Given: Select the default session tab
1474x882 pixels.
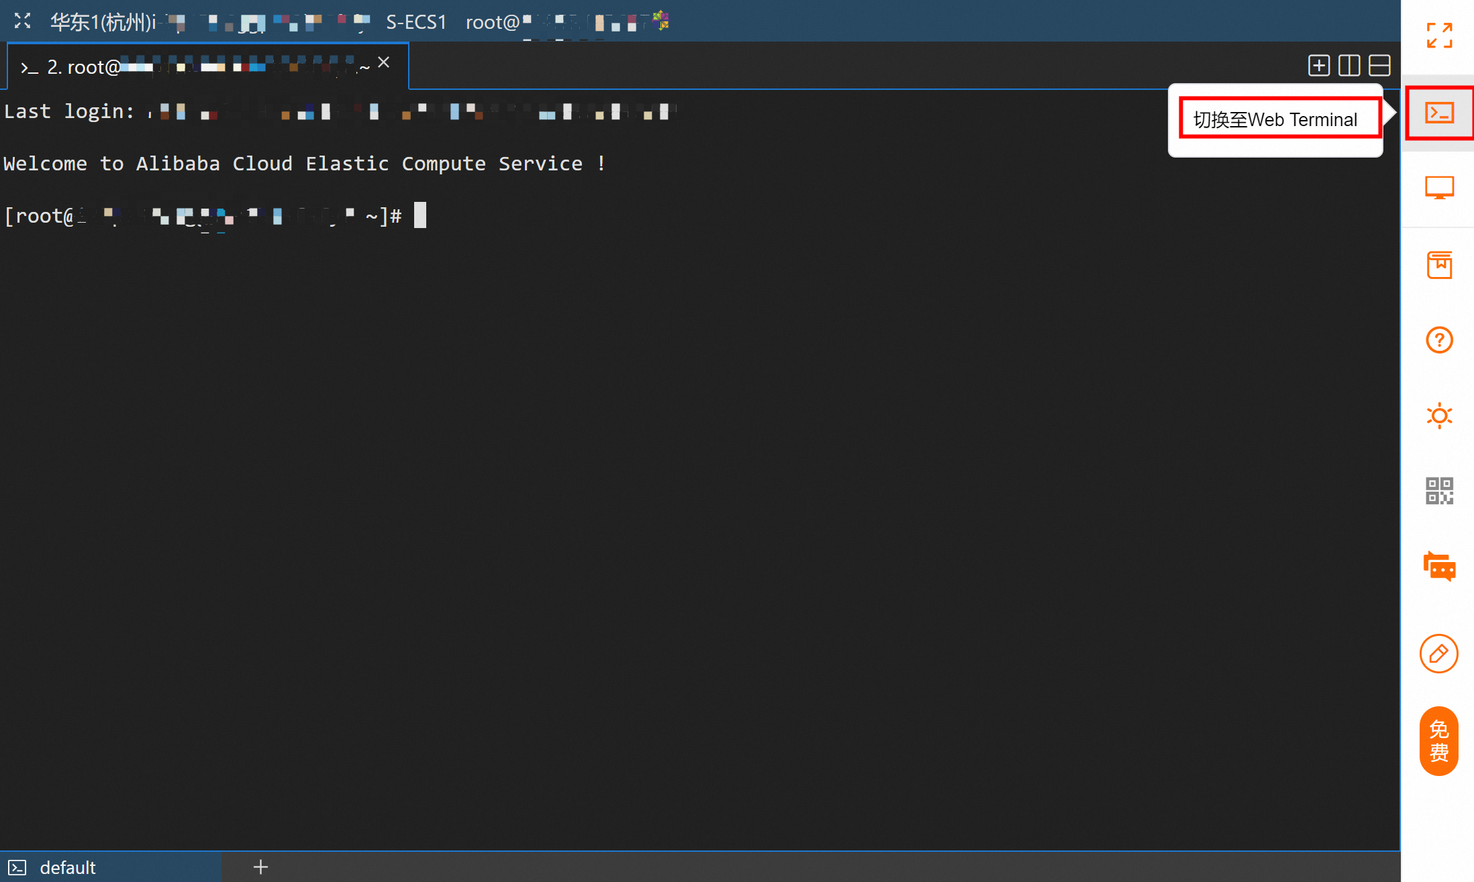Looking at the screenshot, I should [67, 867].
